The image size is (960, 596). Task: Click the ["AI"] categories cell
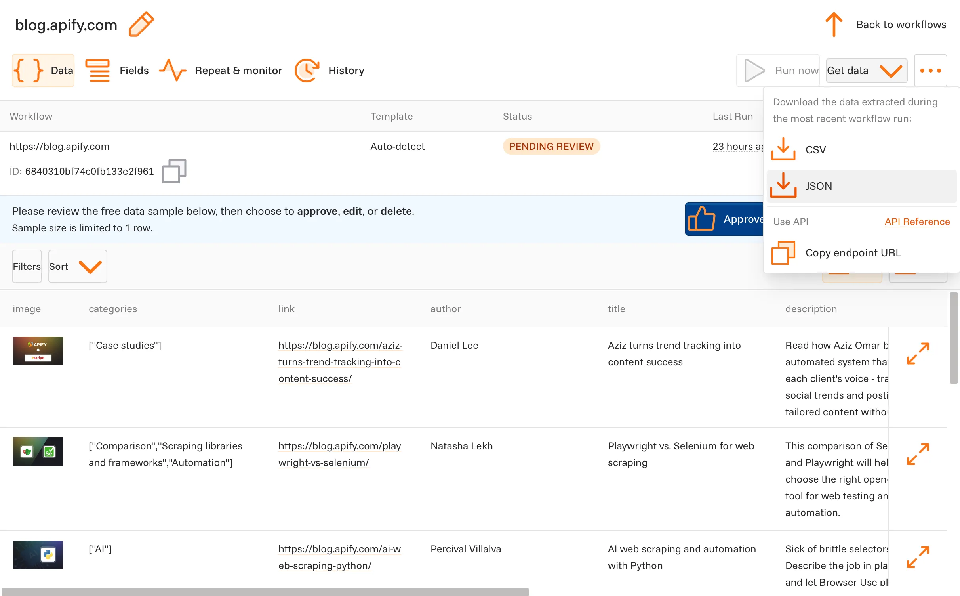pos(100,549)
